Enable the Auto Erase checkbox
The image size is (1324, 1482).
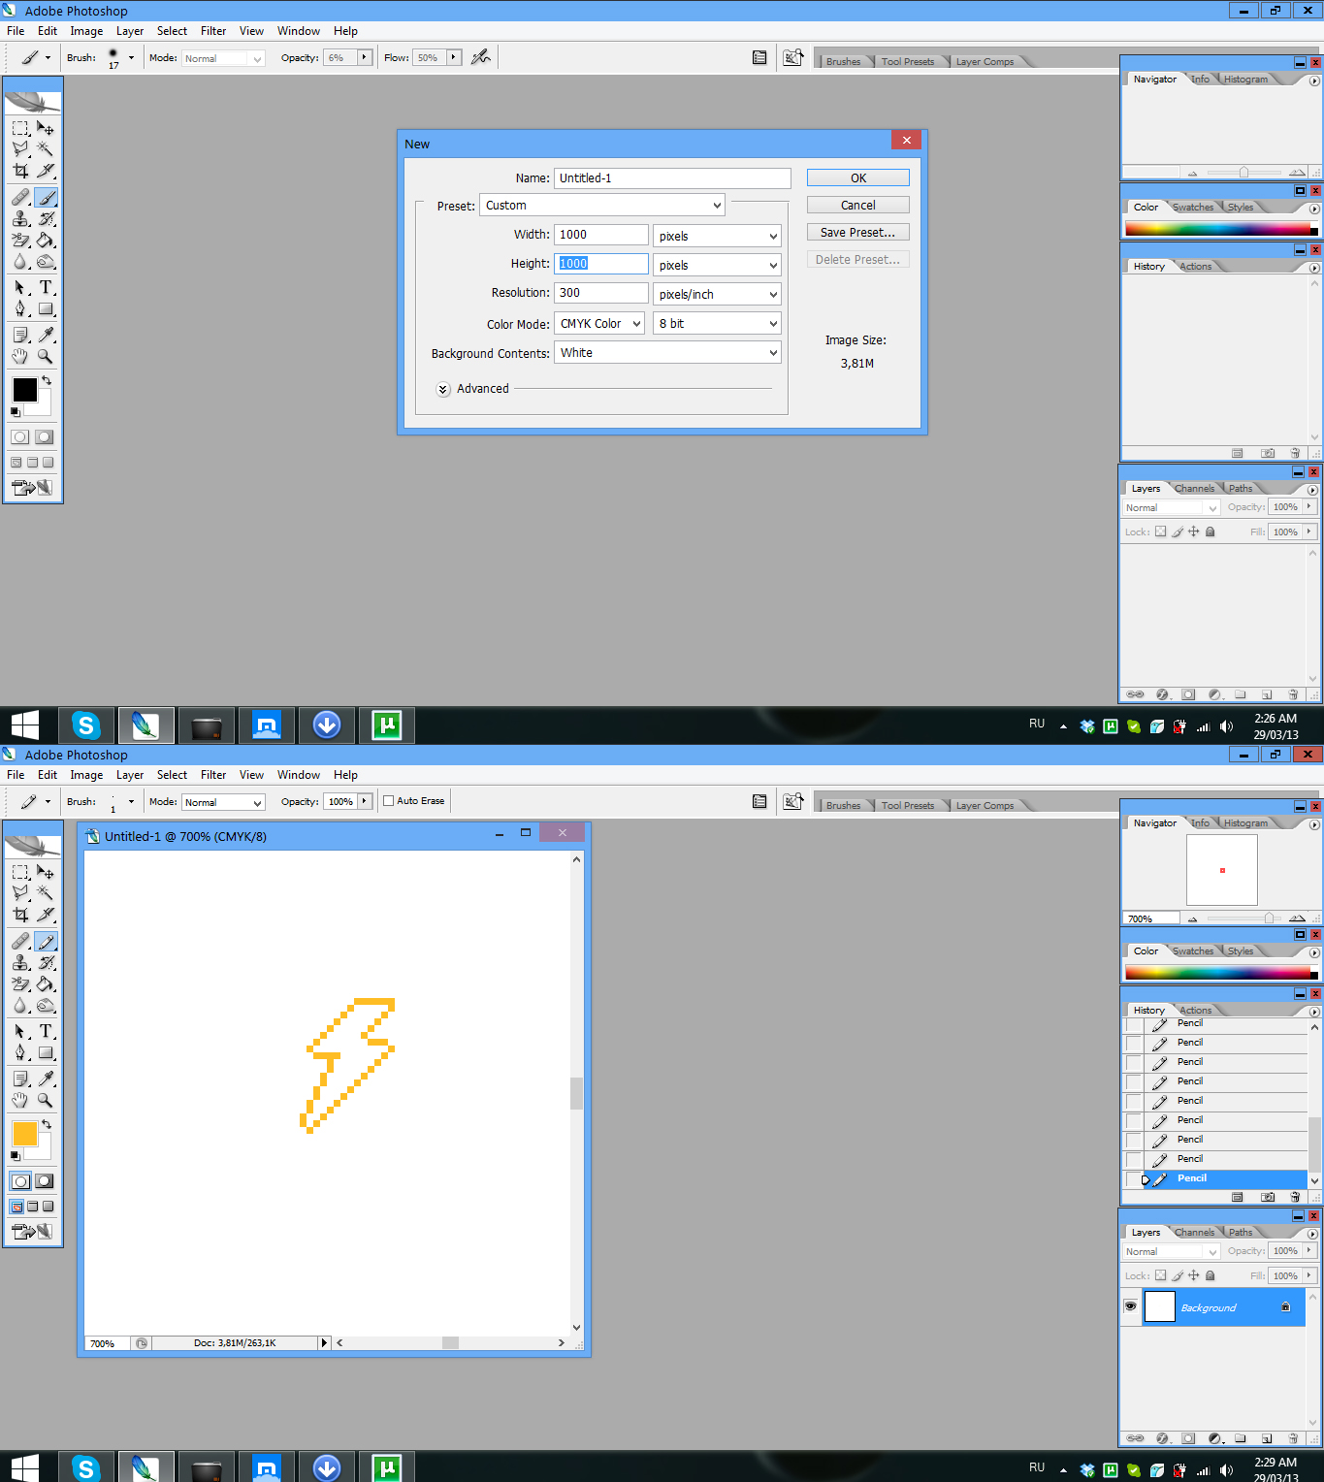[388, 801]
